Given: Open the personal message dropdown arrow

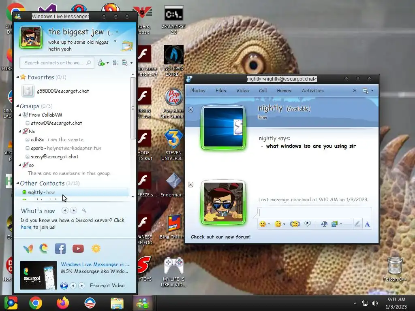Looking at the screenshot, I should [115, 41].
